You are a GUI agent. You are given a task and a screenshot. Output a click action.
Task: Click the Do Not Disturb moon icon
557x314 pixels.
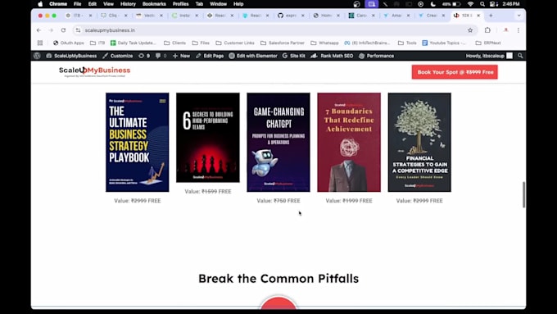[432, 4]
